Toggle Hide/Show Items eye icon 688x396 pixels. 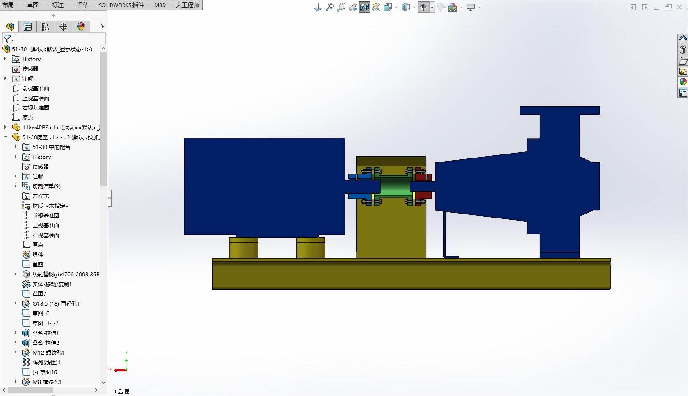[x=423, y=7]
